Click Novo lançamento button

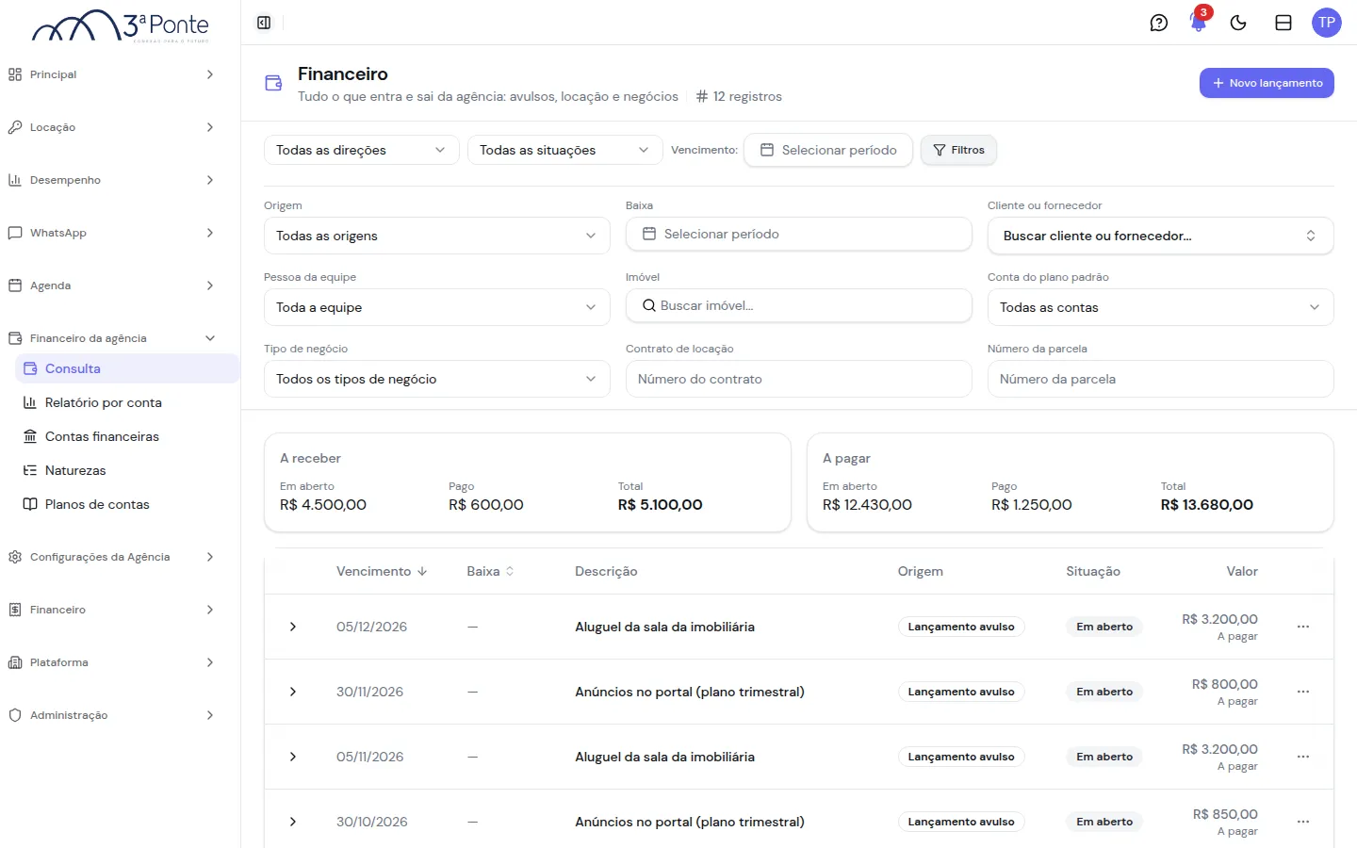pos(1267,83)
